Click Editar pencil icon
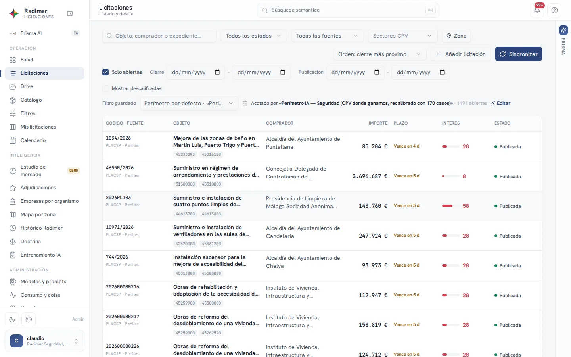This screenshot has height=357, width=571. pos(493,103)
